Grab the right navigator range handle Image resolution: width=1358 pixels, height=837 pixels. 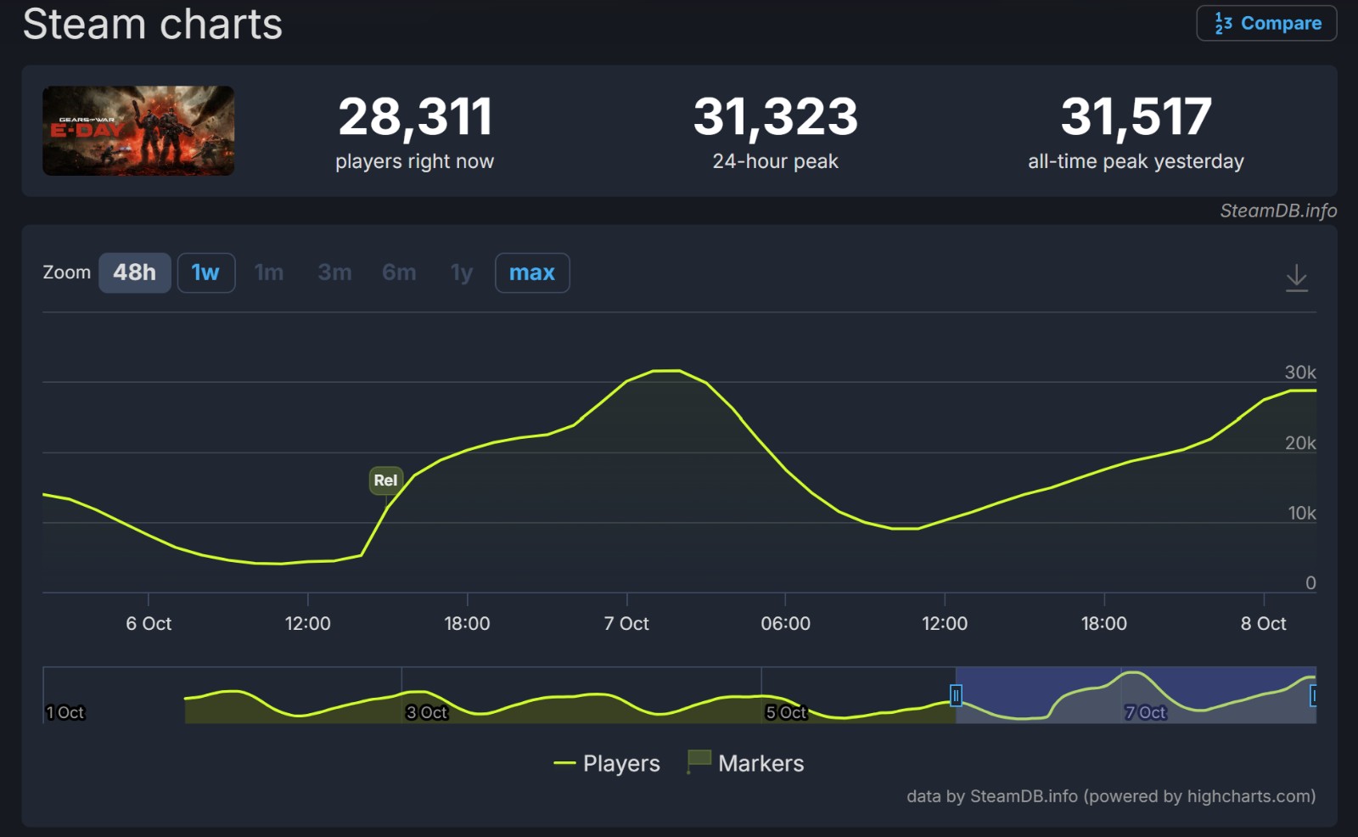click(x=1313, y=696)
